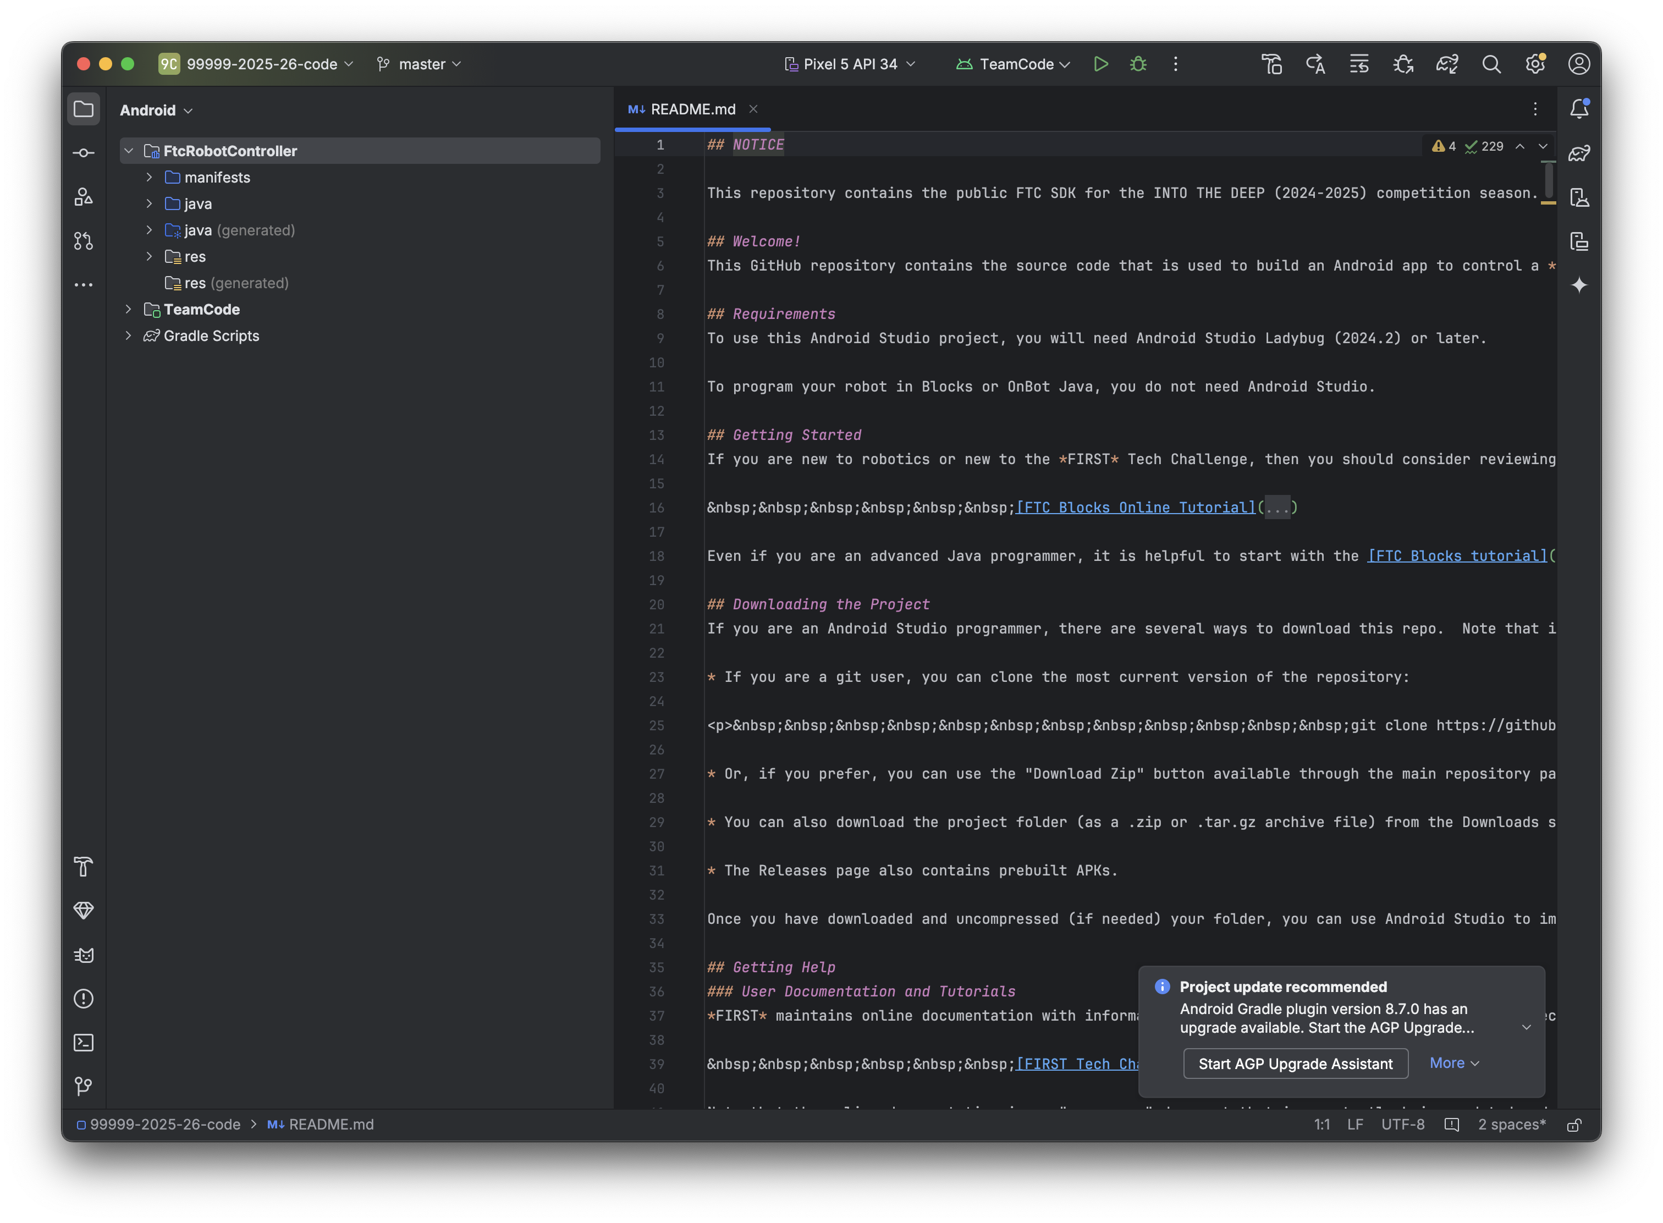Toggle reader mode in status bar
Viewport: 1663px width, 1223px height.
(x=1451, y=1125)
